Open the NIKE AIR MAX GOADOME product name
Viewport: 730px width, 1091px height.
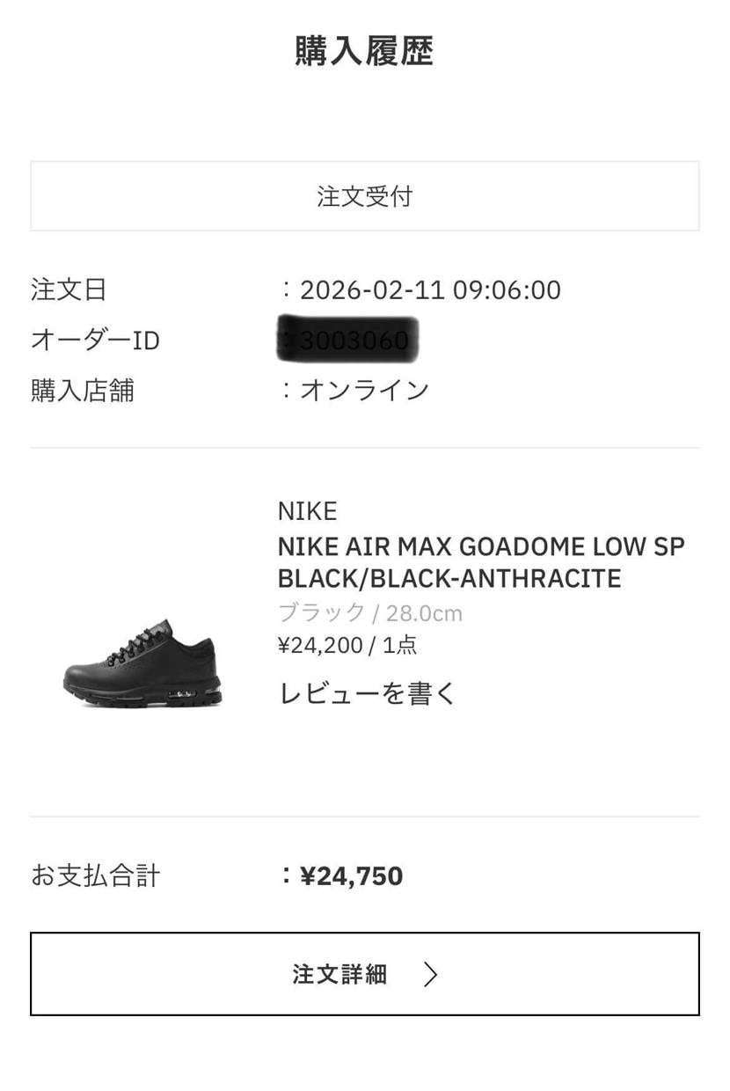[x=480, y=546]
